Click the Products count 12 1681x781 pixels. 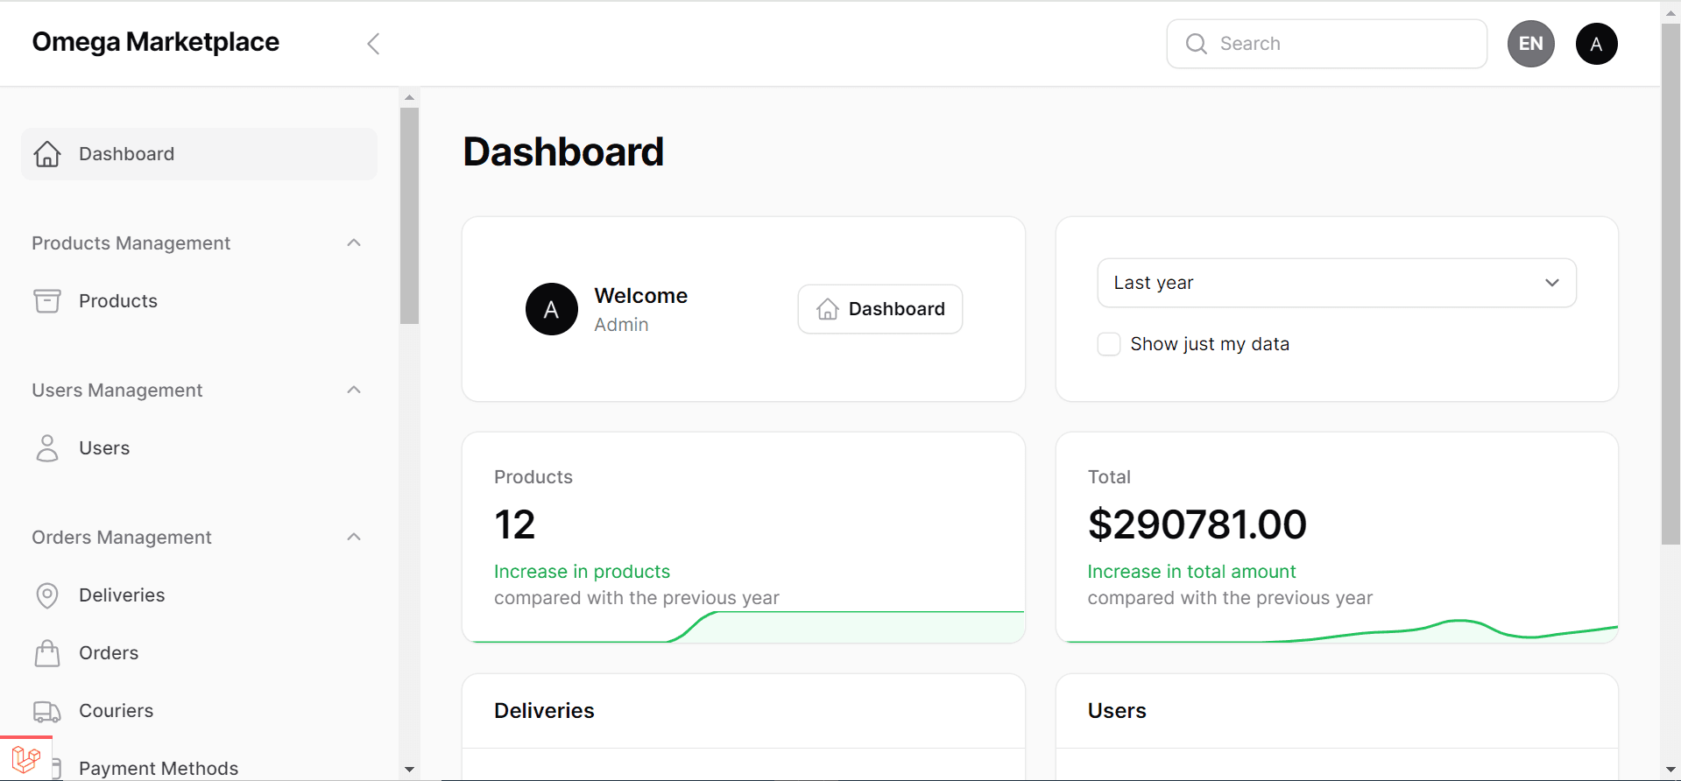coord(514,524)
